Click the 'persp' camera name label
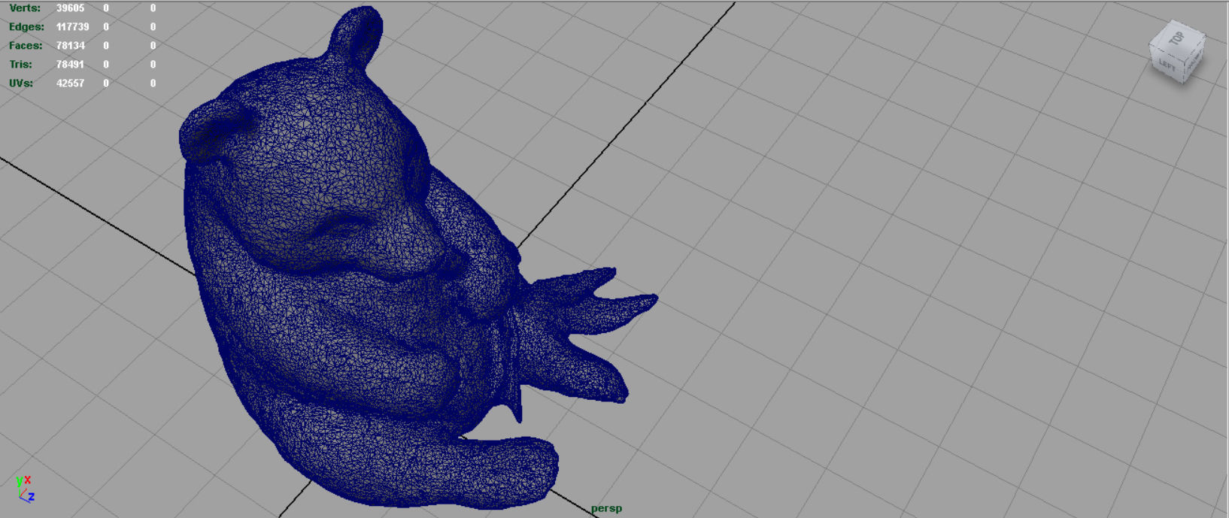 (x=606, y=508)
